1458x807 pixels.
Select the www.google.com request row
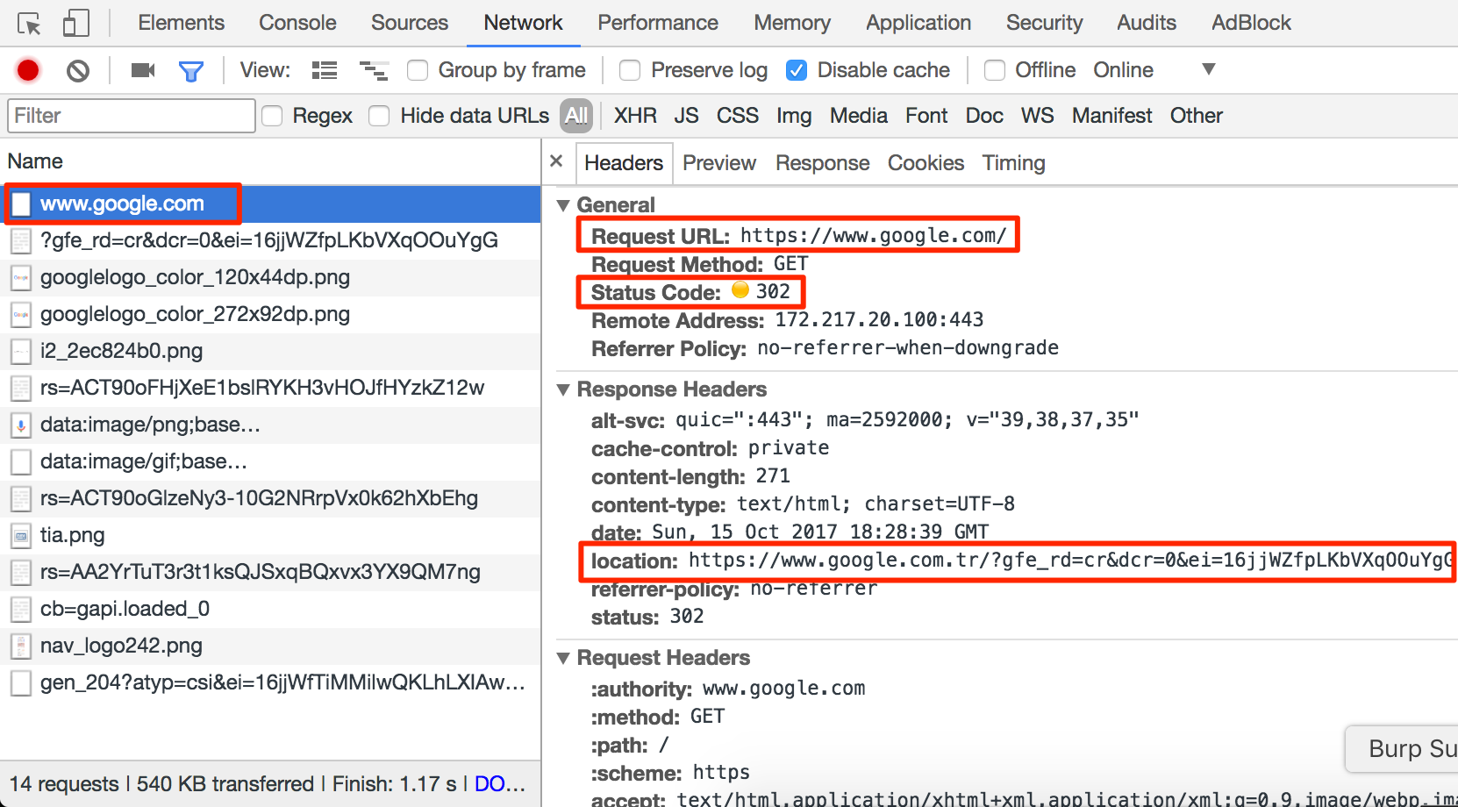pos(270,204)
